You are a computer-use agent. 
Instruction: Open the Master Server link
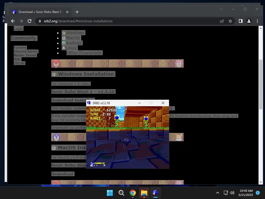coord(25,55)
